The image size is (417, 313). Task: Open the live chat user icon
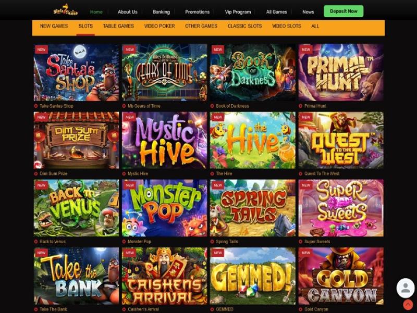tap(406, 288)
